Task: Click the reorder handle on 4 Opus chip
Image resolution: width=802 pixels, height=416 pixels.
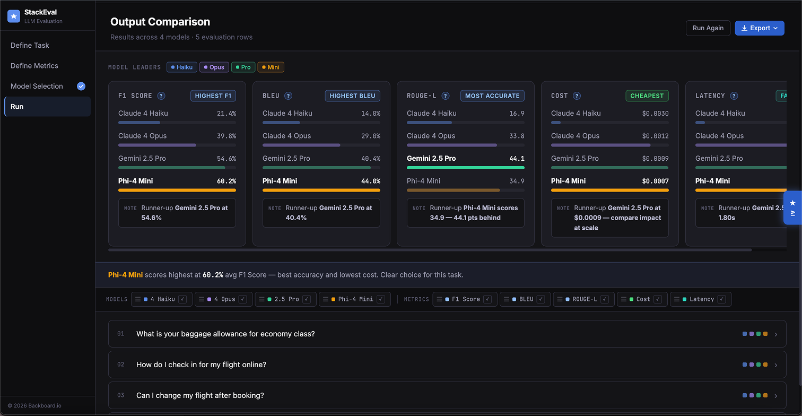Action: 202,299
